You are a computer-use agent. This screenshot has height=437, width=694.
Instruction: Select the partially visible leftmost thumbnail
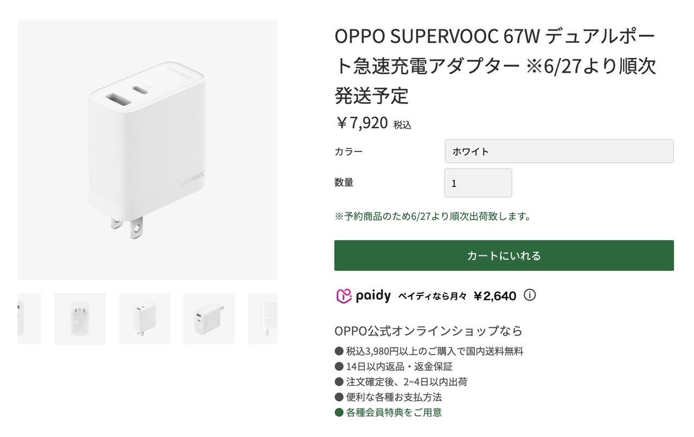click(29, 319)
